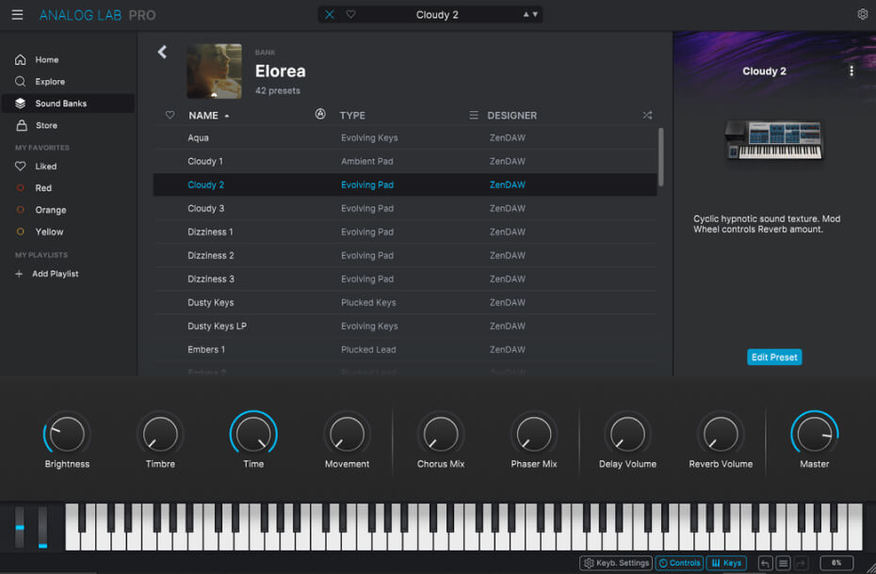
Task: Shuffle the preset list order
Action: (647, 115)
